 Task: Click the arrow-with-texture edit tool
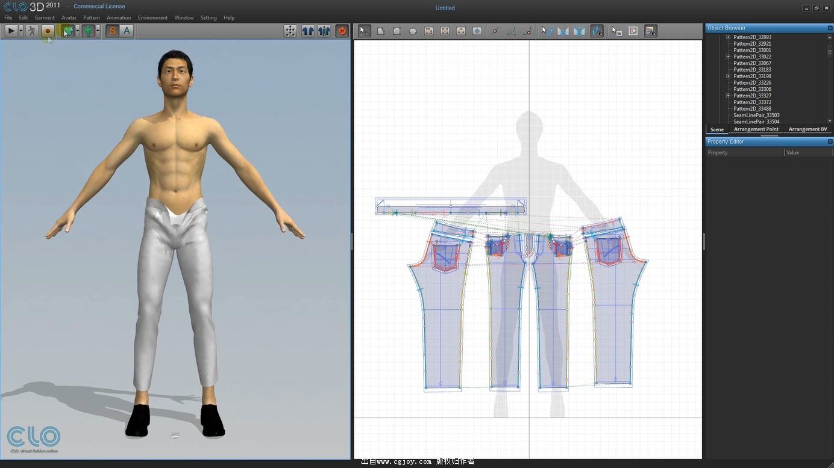[616, 31]
